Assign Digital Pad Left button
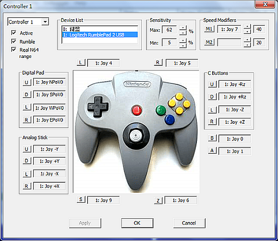278x241 pixels. (x=27, y=107)
